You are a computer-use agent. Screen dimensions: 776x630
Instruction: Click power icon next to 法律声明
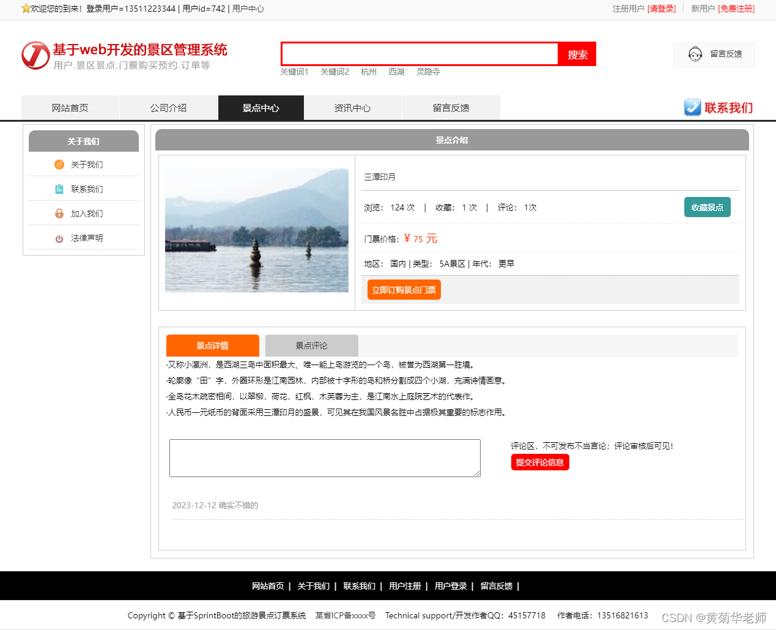click(59, 239)
